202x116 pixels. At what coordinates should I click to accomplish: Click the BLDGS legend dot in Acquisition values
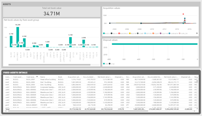point(104,33)
